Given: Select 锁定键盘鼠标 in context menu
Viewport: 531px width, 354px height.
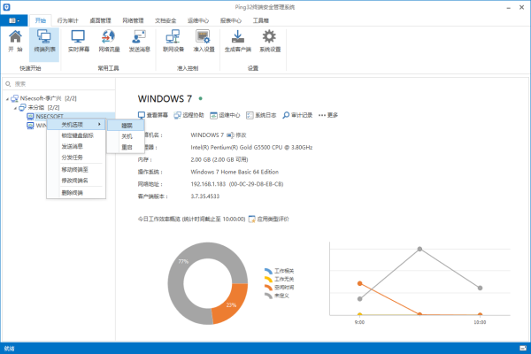Looking at the screenshot, I should coord(76,135).
